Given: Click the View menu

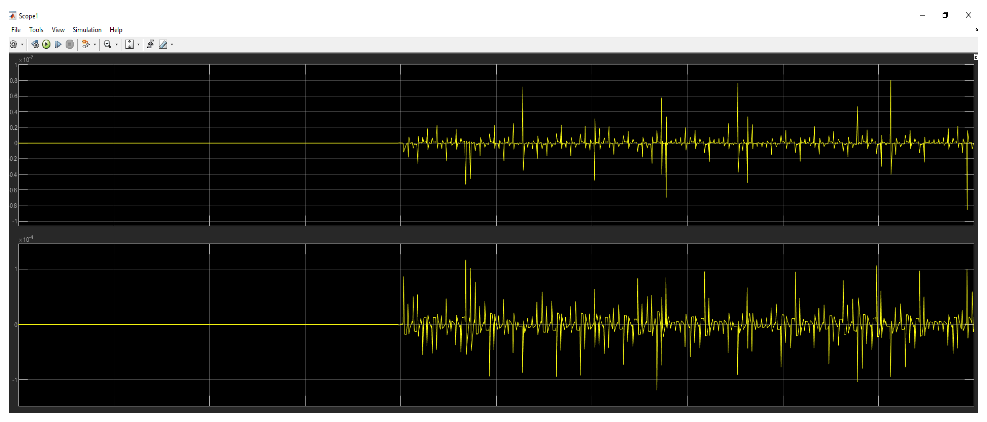Looking at the screenshot, I should (58, 30).
